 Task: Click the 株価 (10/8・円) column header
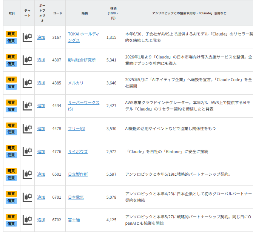113,13
